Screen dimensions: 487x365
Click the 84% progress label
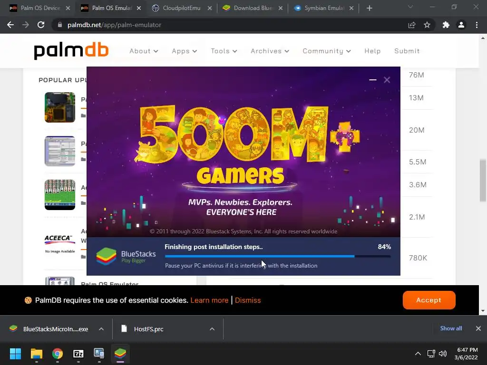(384, 247)
